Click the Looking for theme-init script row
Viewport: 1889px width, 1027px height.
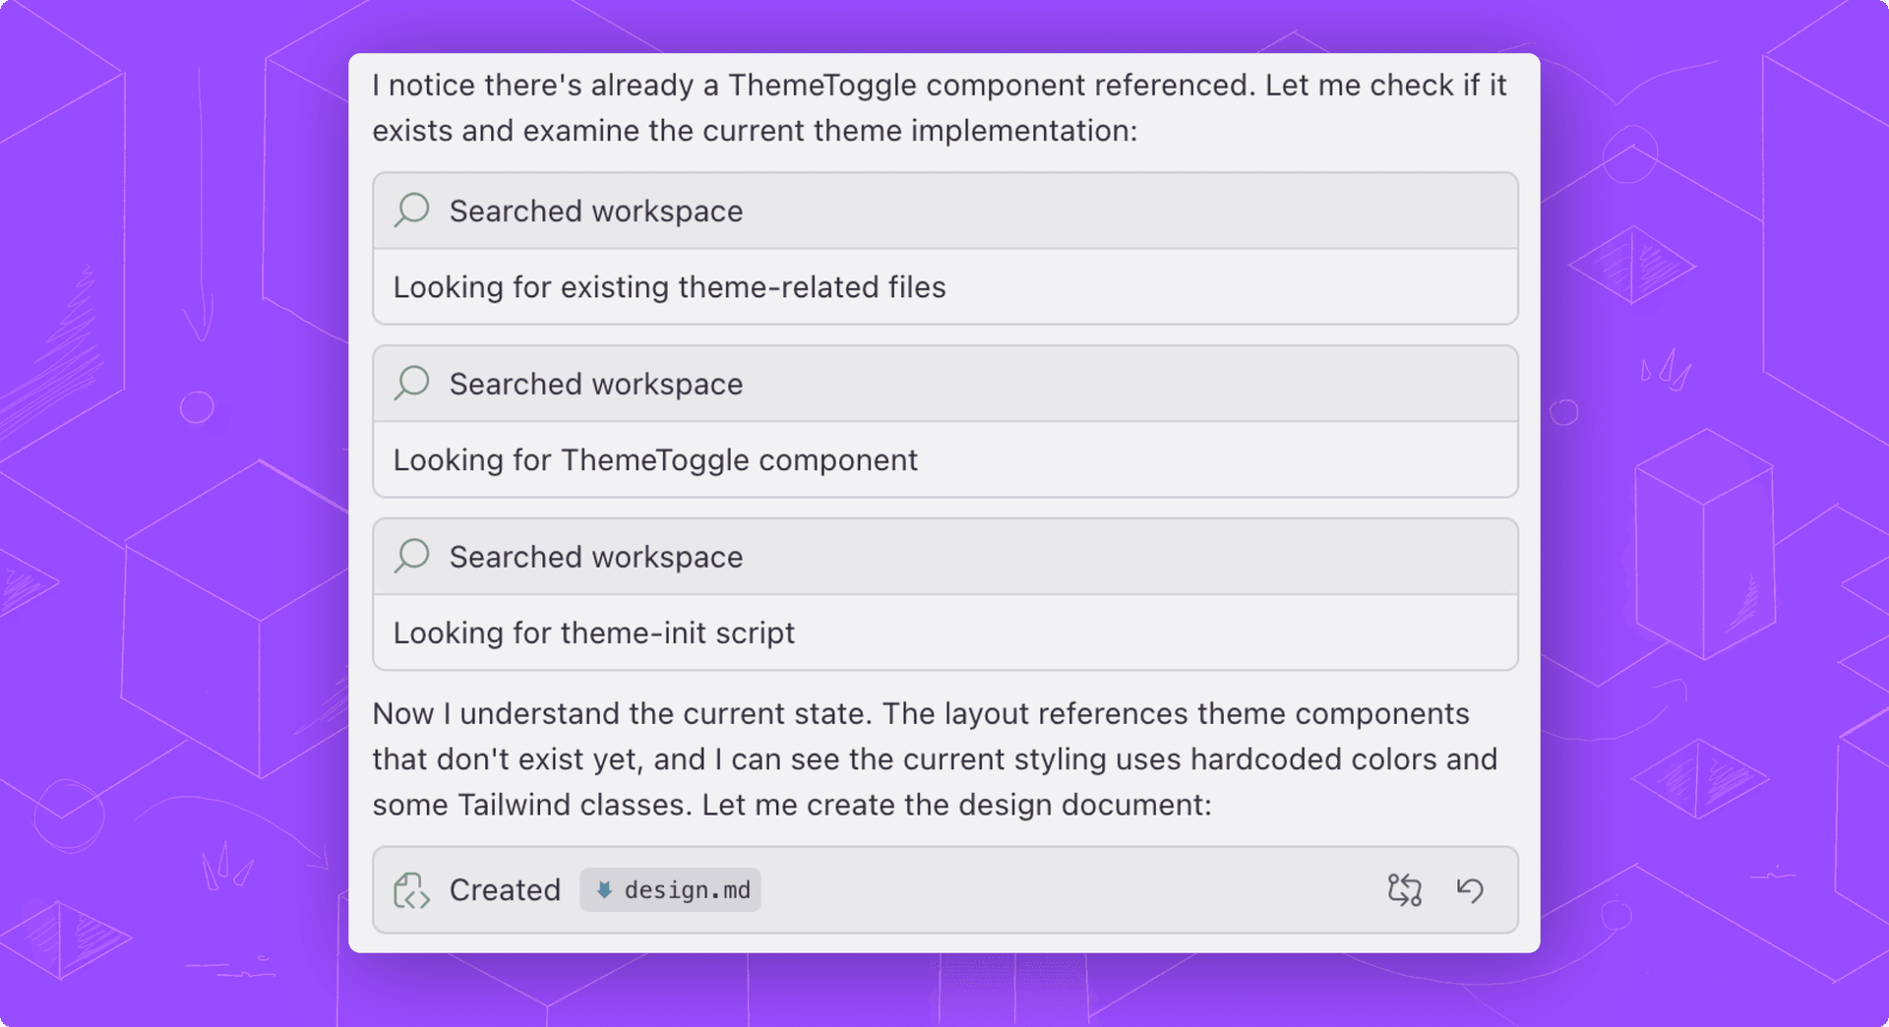pos(593,633)
